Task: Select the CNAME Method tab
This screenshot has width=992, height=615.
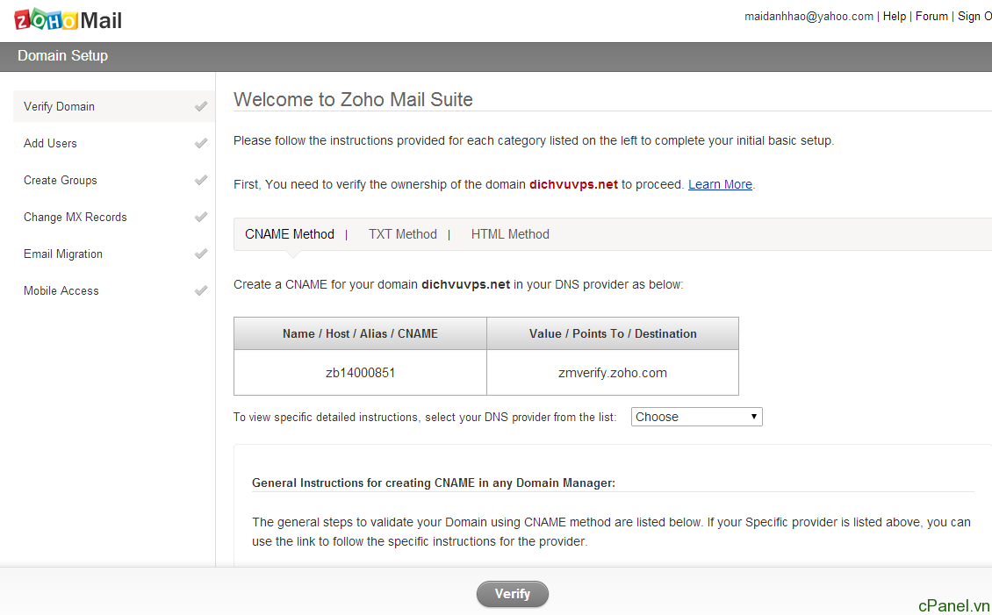Action: [x=290, y=234]
